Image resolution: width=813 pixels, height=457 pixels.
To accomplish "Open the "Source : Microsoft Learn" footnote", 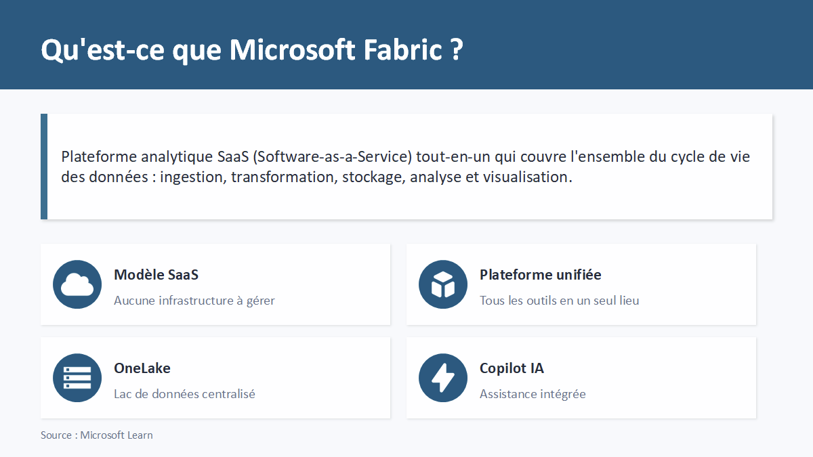I will (97, 435).
